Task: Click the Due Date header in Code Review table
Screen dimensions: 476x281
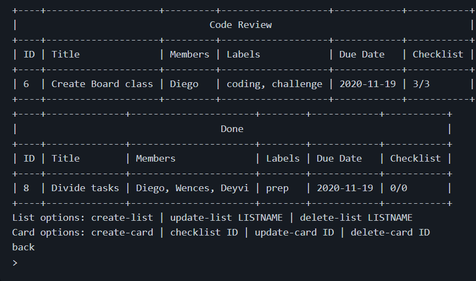Action: click(362, 55)
